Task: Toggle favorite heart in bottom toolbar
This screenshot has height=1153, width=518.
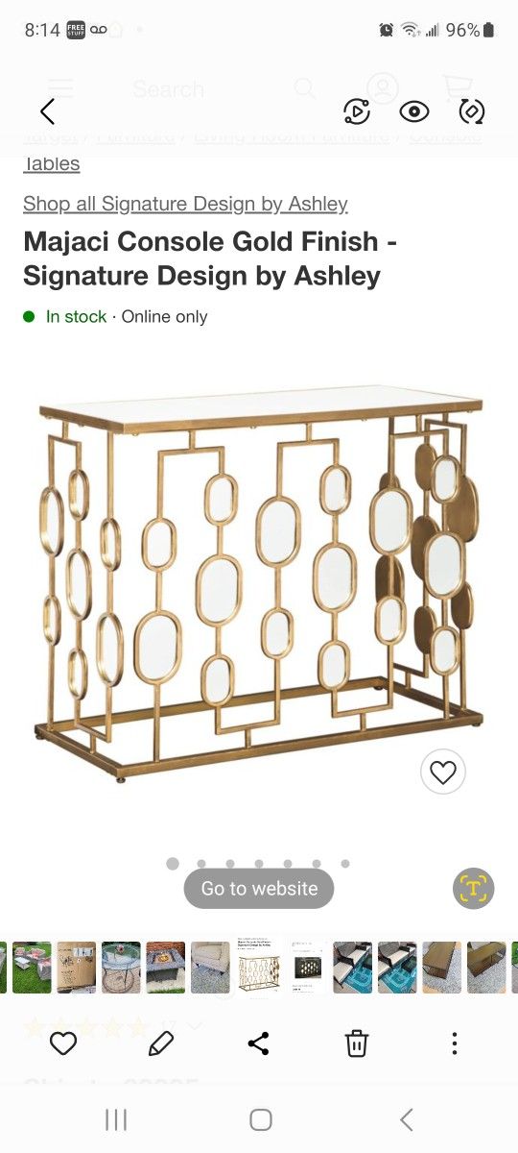Action: click(63, 1043)
